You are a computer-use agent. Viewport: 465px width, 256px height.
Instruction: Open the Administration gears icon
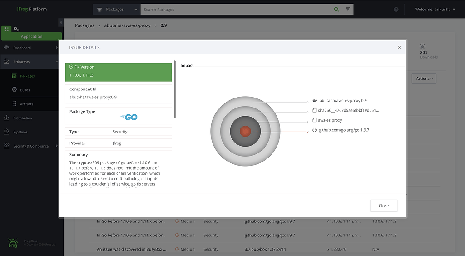tap(17, 29)
